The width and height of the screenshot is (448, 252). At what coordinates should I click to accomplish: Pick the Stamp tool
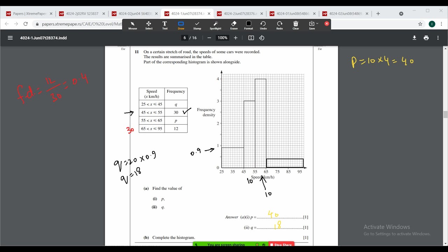point(197,25)
